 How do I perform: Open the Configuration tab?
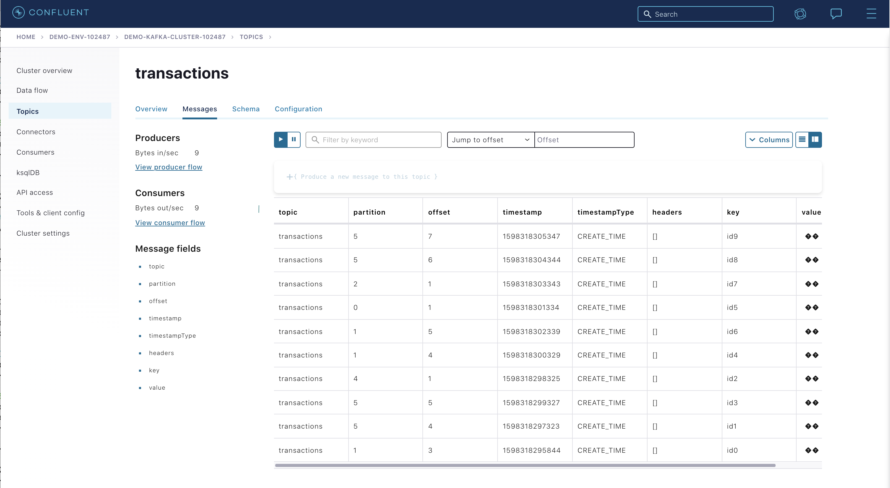[x=298, y=109]
